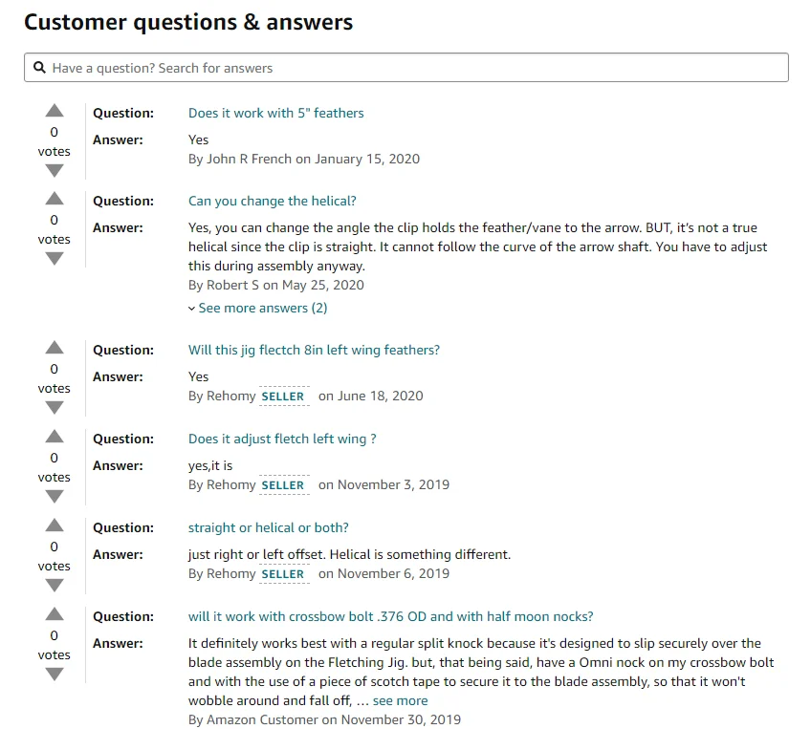Upvote the 5" feathers question

tap(55, 111)
